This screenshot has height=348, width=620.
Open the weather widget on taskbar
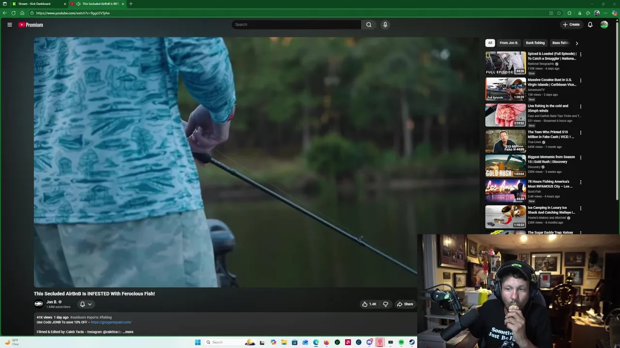(13, 342)
